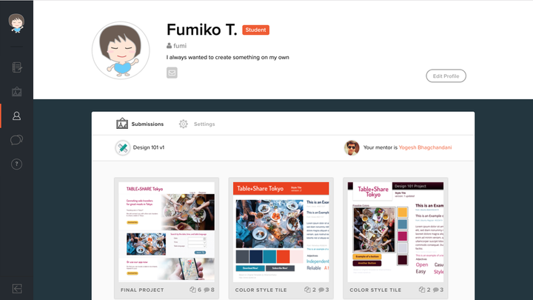
Task: Click Final Project comments count icon
Action: pos(207,290)
